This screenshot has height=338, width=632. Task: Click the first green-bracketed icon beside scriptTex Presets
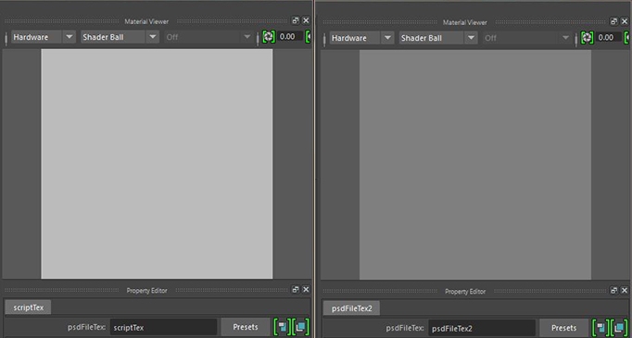283,327
